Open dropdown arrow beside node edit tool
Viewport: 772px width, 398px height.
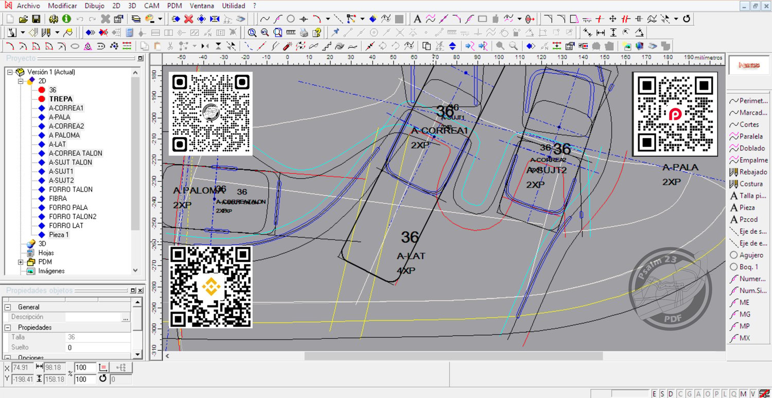[x=362, y=19]
